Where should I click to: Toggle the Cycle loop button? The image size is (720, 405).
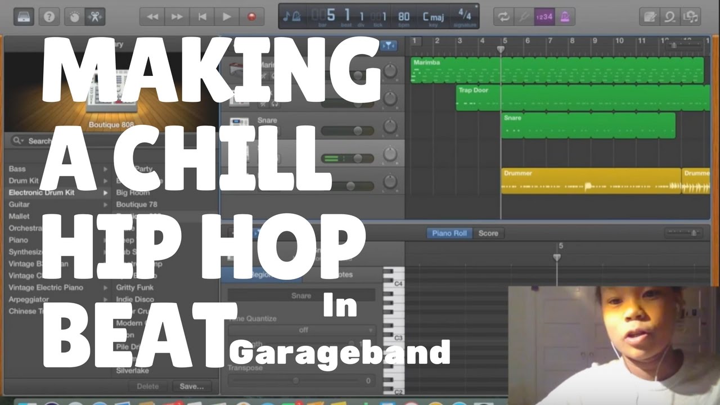(503, 16)
